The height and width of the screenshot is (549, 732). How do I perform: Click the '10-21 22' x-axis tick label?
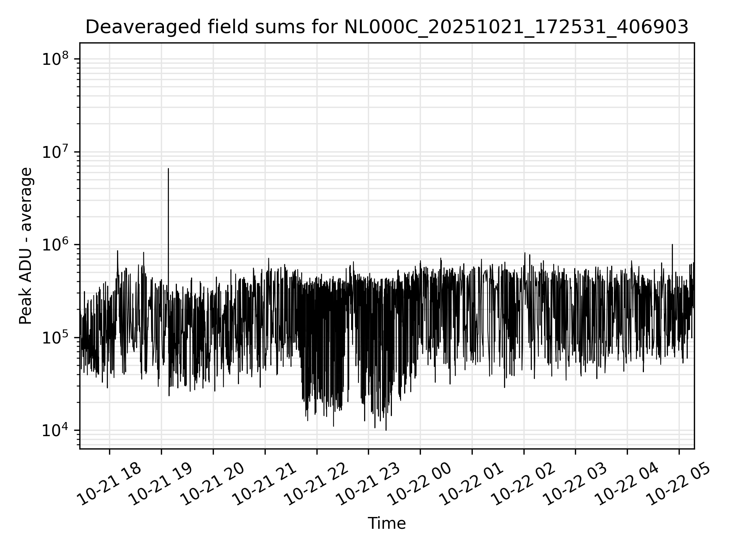(316, 484)
